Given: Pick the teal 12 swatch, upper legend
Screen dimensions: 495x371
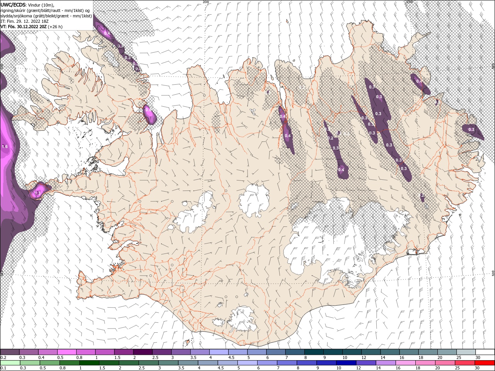Looking at the screenshot, I should point(371,352).
